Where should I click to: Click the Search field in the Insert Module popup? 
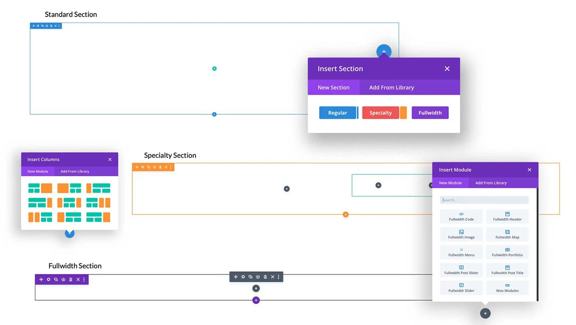484,200
